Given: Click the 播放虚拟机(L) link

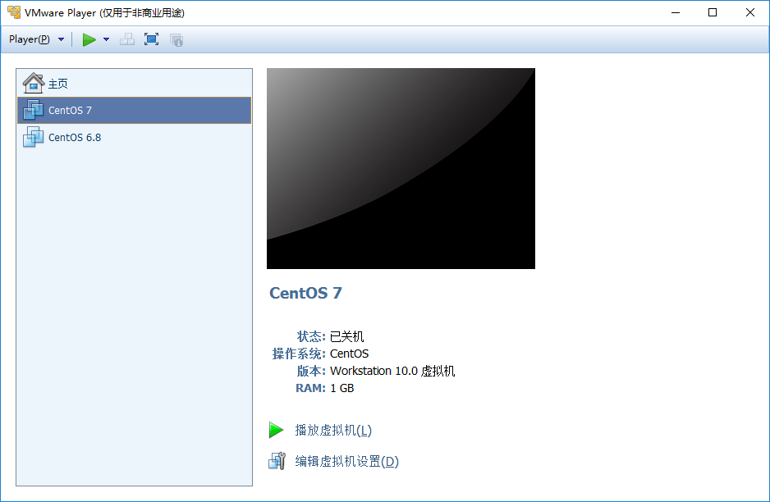Looking at the screenshot, I should tap(332, 429).
